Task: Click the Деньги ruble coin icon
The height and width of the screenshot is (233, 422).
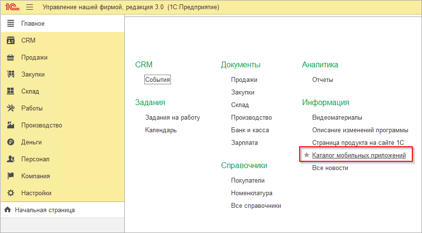Action: (x=11, y=142)
